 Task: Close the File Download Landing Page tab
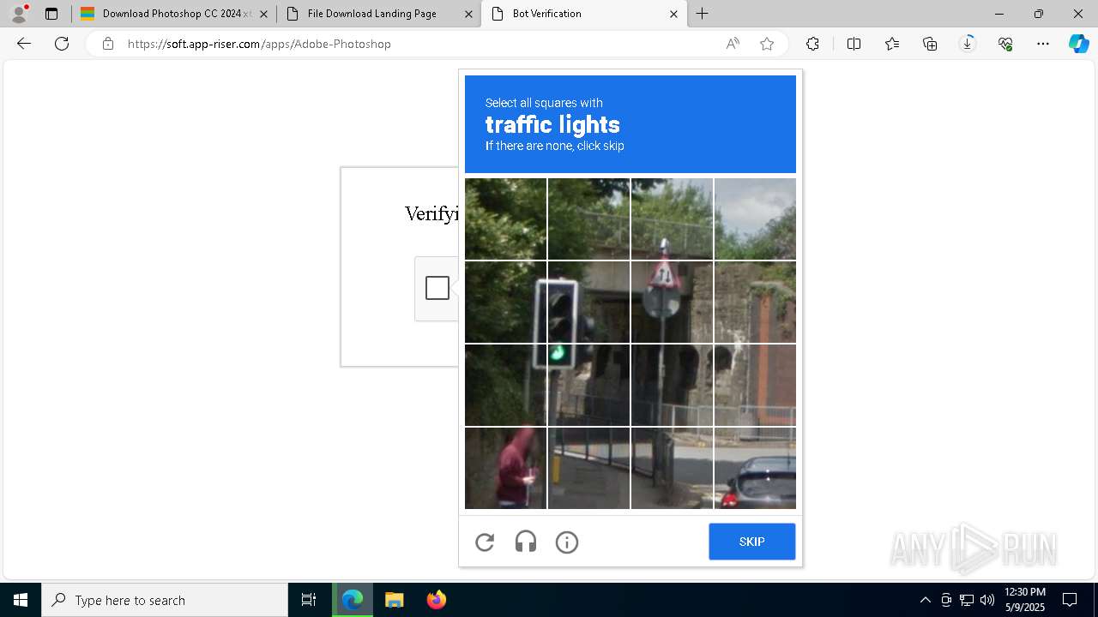click(468, 14)
